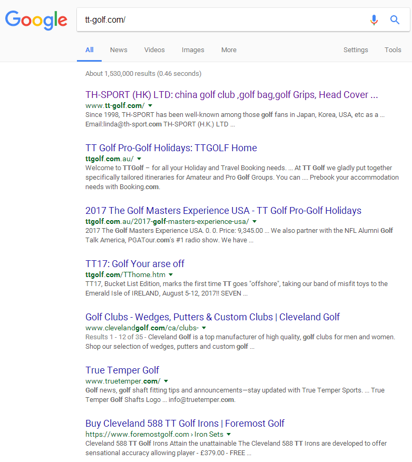
Task: Open search Tools
Action: point(393,50)
